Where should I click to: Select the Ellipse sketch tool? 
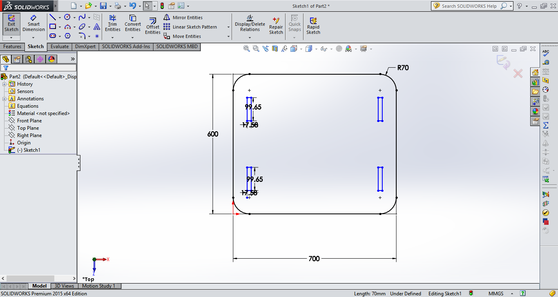click(x=82, y=27)
